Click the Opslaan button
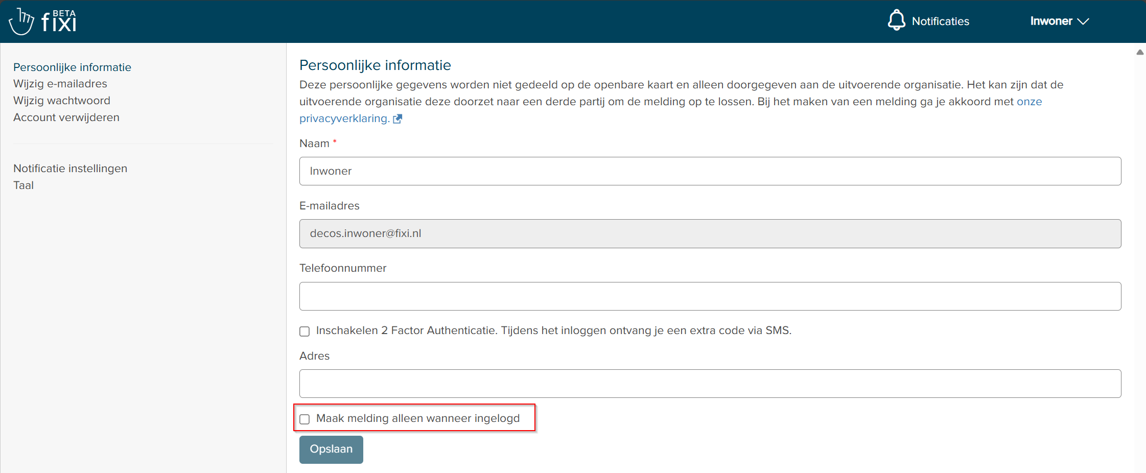1146x473 pixels. pyautogui.click(x=331, y=450)
